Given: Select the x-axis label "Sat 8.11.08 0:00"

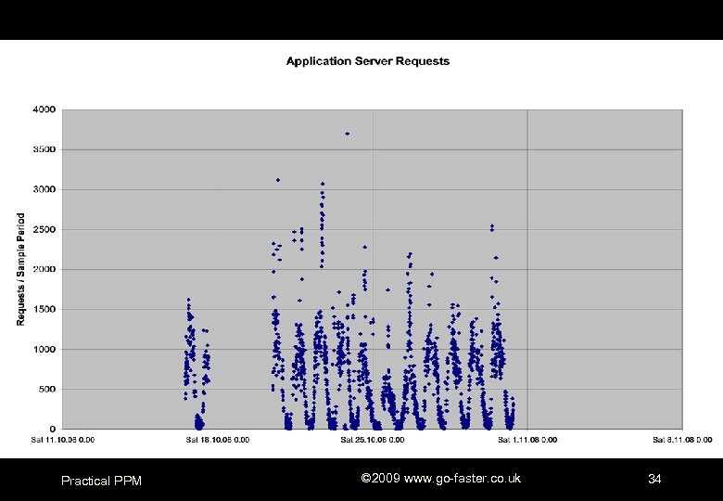Looking at the screenshot, I should click(682, 440).
